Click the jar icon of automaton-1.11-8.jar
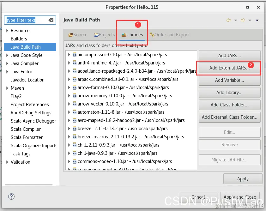 pos(75,112)
